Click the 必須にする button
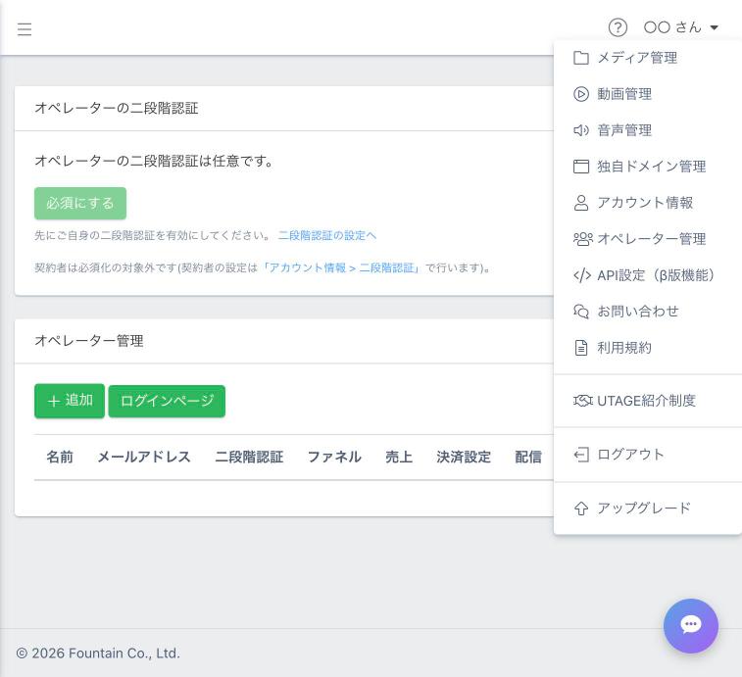This screenshot has width=742, height=677. coord(80,204)
